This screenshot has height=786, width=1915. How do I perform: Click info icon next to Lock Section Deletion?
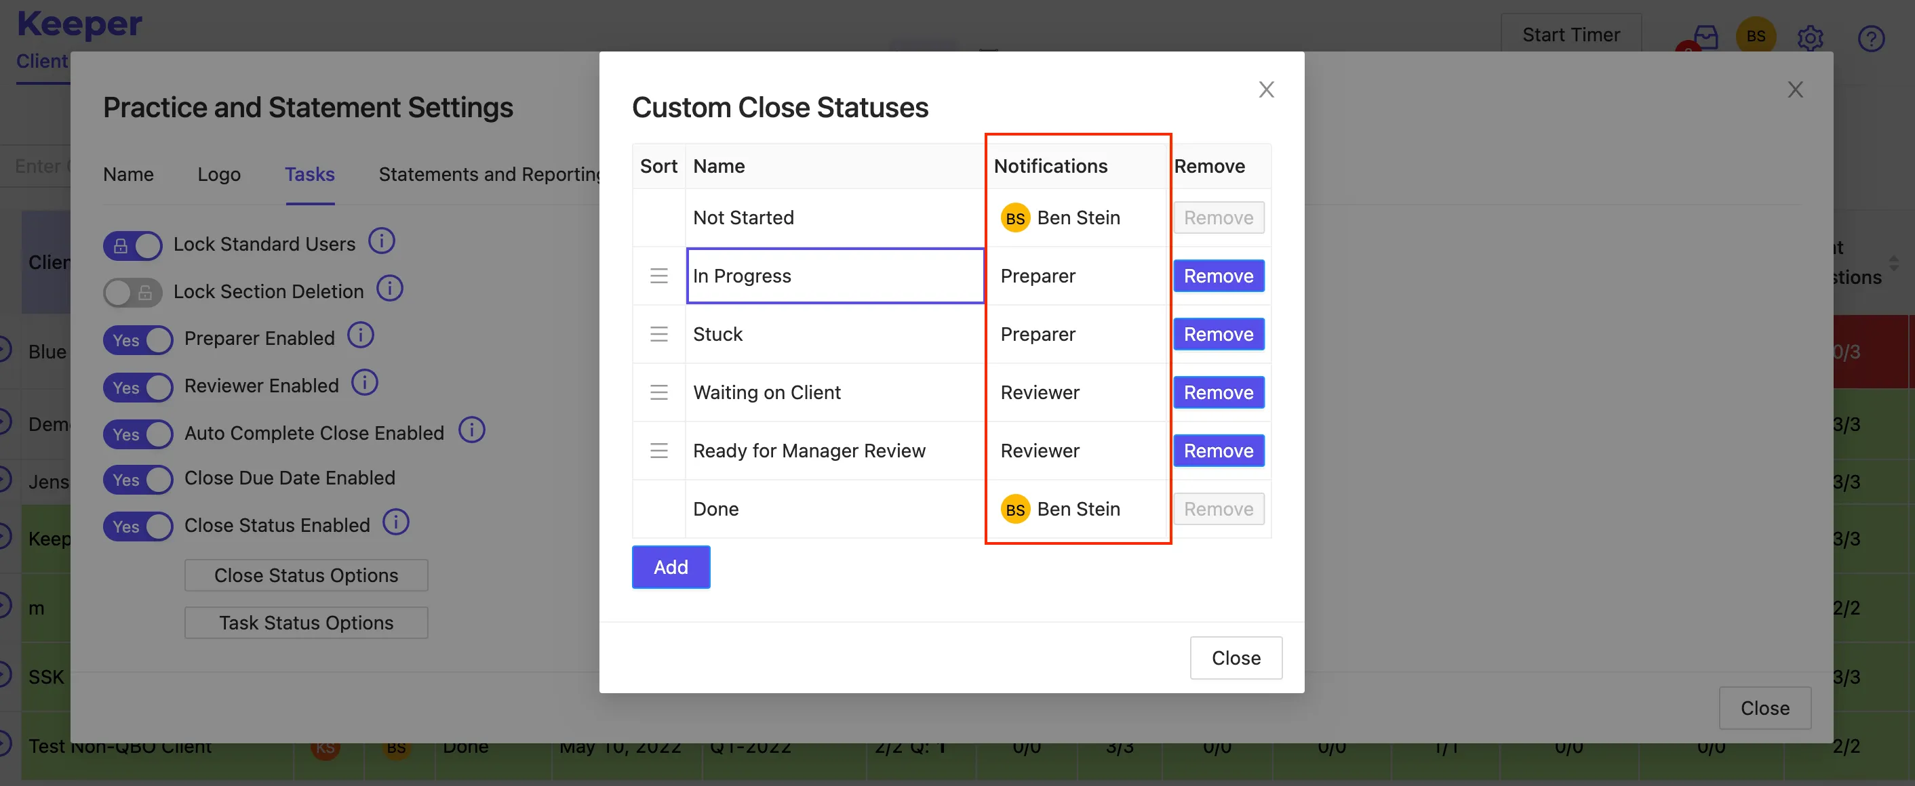(389, 289)
